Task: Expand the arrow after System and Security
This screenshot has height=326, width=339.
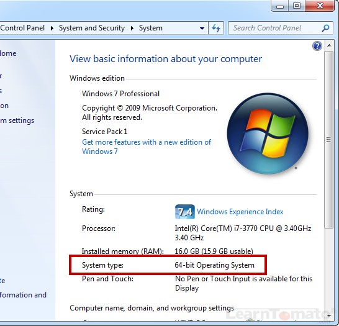Action: pyautogui.click(x=132, y=28)
